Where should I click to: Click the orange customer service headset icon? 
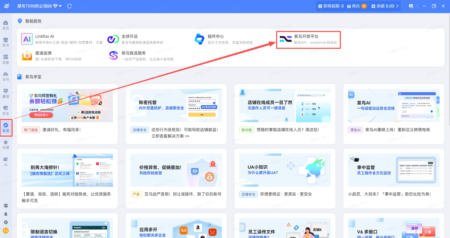click(x=6, y=231)
